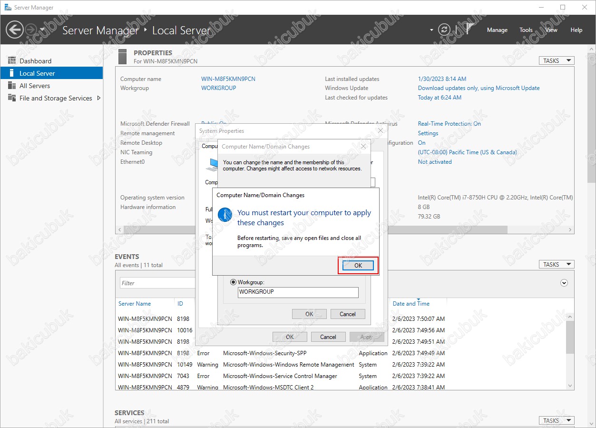Open the small dropdown arrow left of refresh

coord(432,30)
